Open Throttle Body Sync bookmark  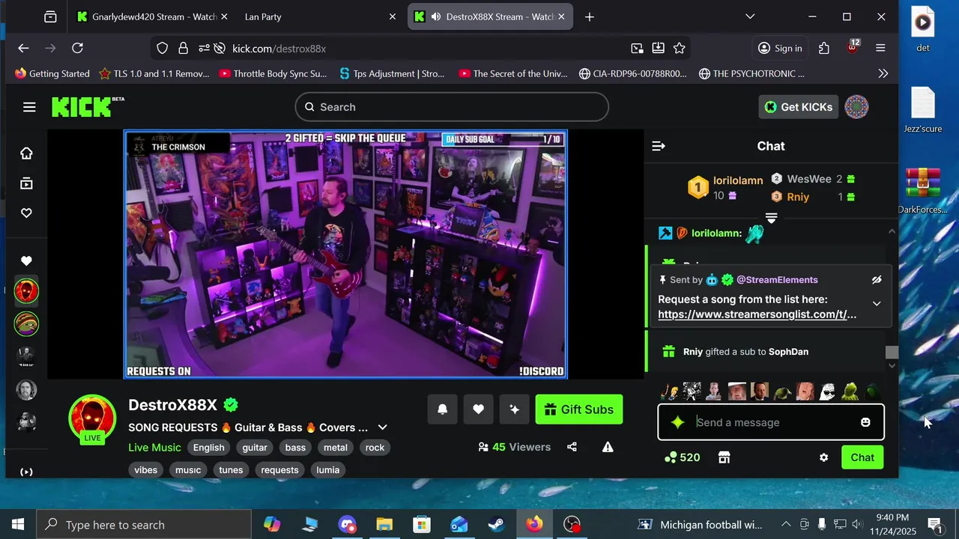(273, 73)
